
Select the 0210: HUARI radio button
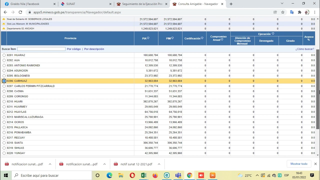click(4, 101)
